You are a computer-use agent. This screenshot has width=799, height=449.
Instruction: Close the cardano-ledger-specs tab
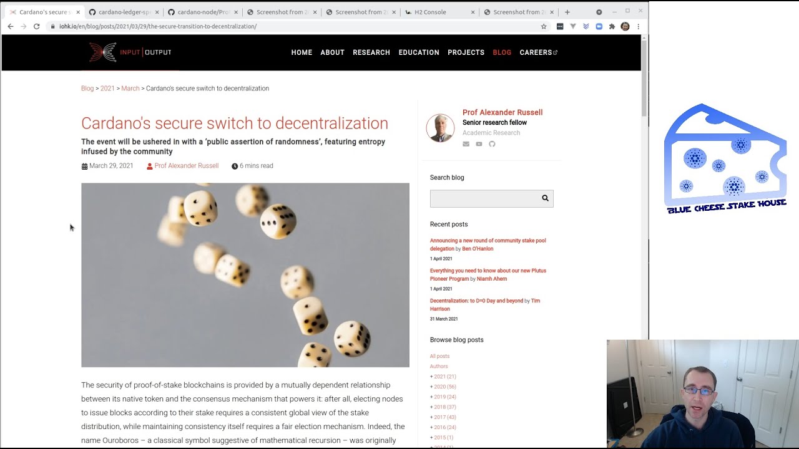click(157, 12)
